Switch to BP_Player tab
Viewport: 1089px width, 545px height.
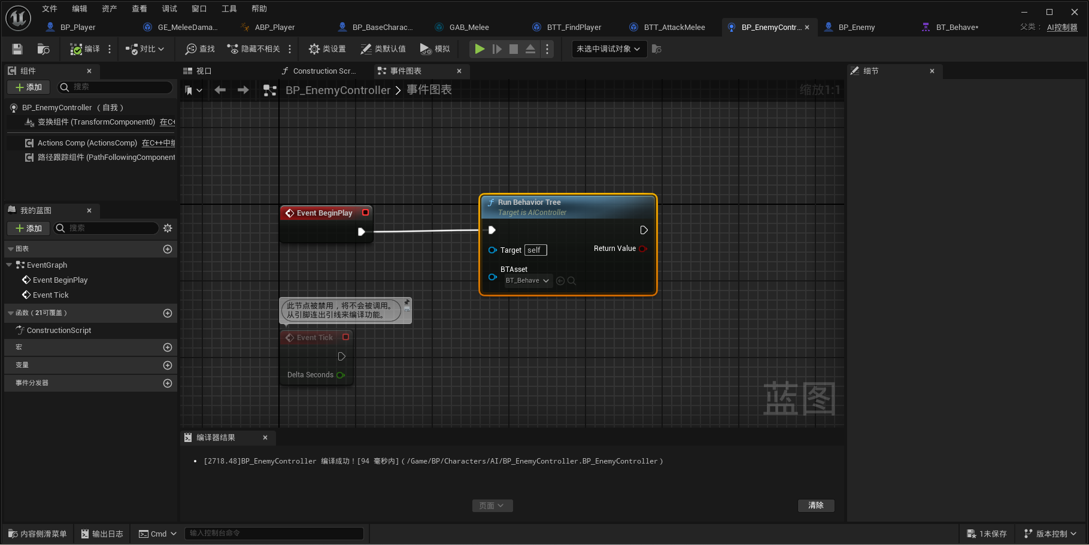(78, 28)
